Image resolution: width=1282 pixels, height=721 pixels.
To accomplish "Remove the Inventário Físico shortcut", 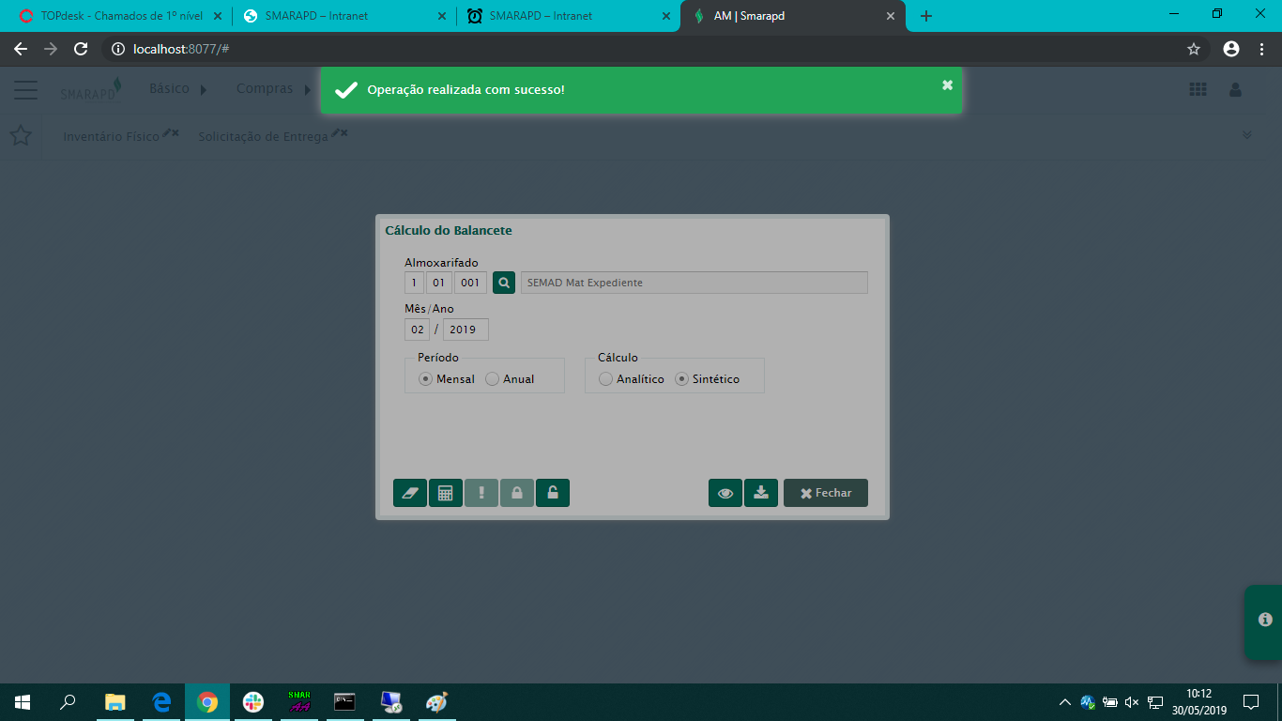I will [x=176, y=133].
